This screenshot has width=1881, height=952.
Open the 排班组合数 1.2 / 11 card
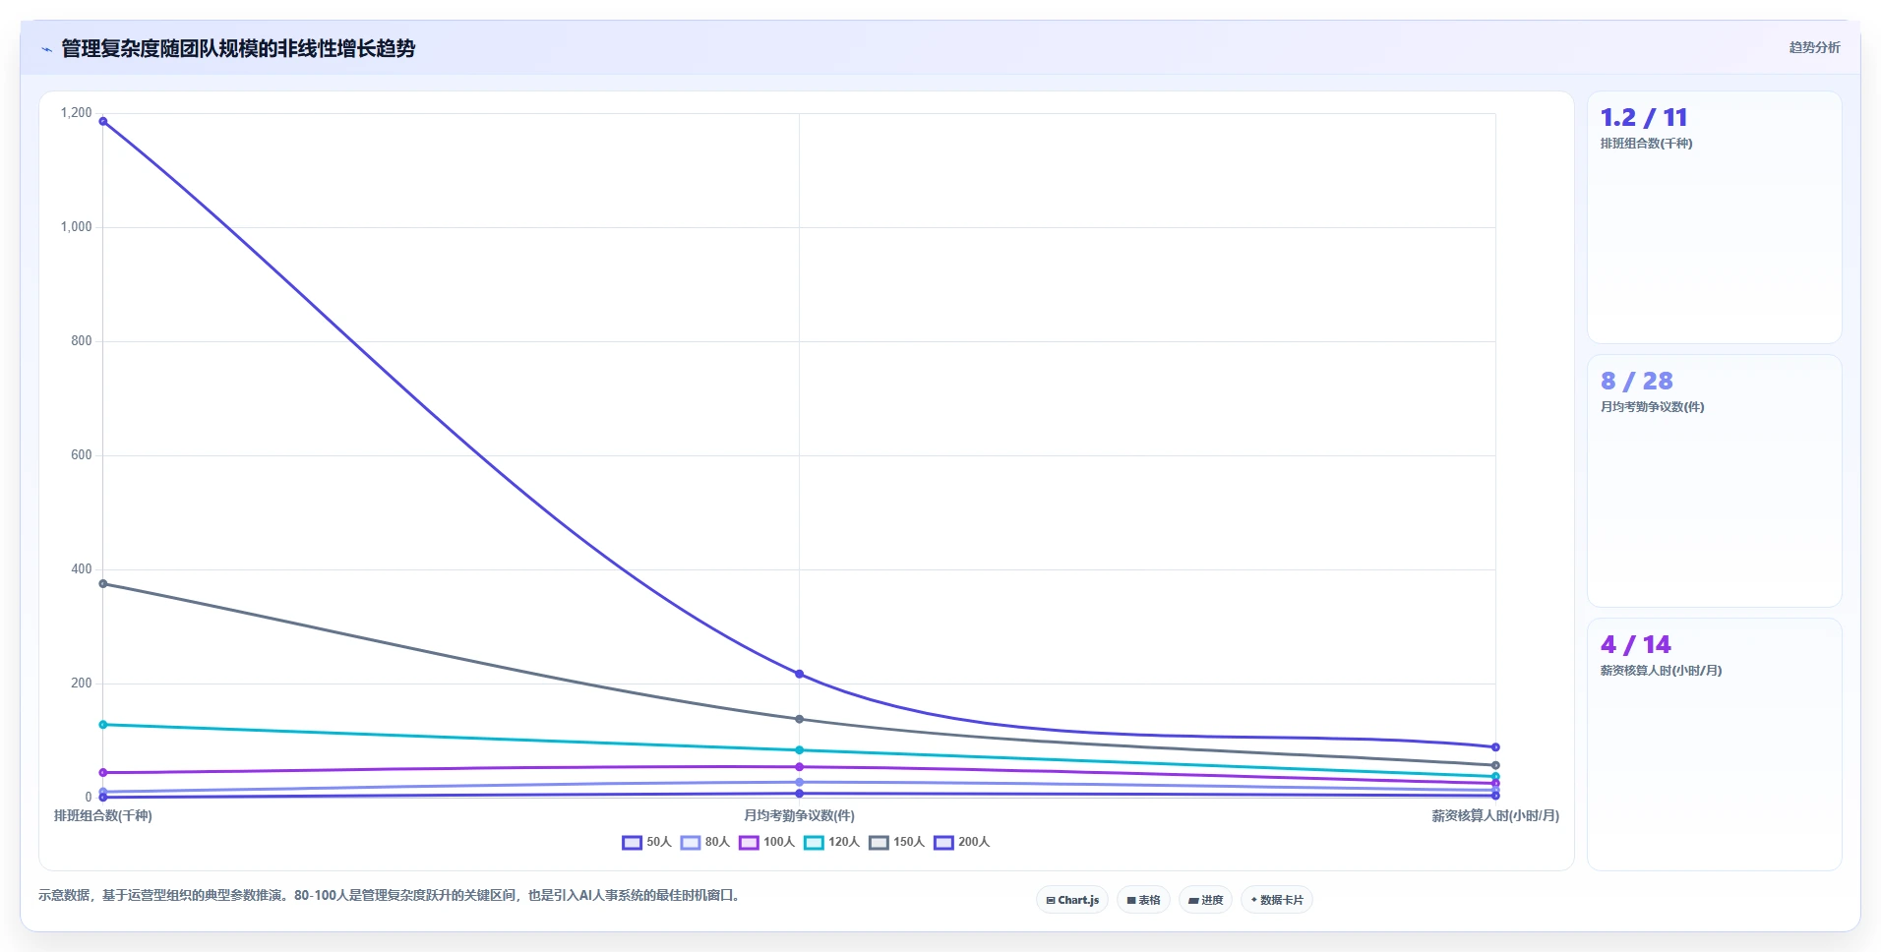click(1714, 217)
